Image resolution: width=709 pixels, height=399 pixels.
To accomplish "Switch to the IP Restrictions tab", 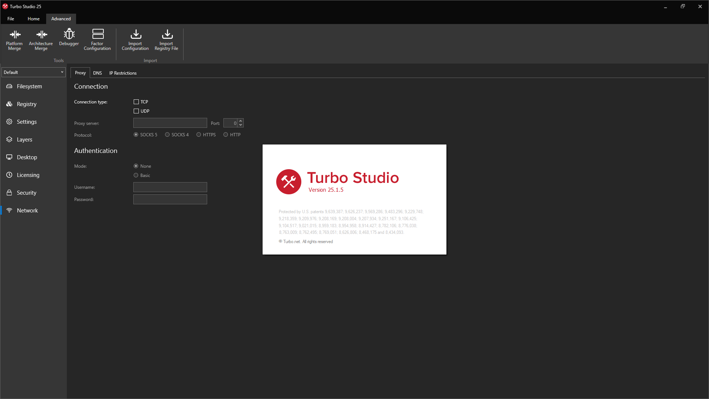I will tap(123, 73).
